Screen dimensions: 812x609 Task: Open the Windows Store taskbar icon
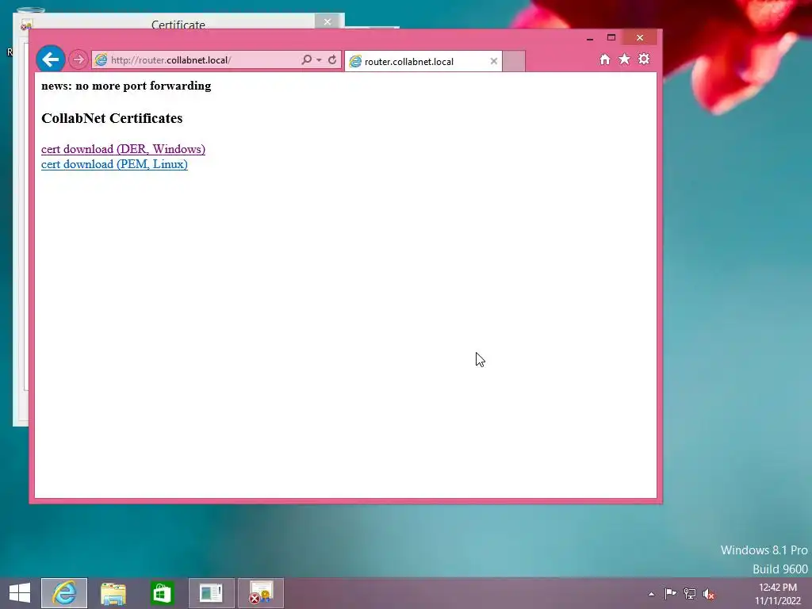pyautogui.click(x=162, y=593)
